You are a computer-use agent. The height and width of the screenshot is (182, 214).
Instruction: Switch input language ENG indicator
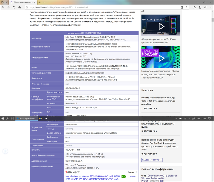coord(198,118)
